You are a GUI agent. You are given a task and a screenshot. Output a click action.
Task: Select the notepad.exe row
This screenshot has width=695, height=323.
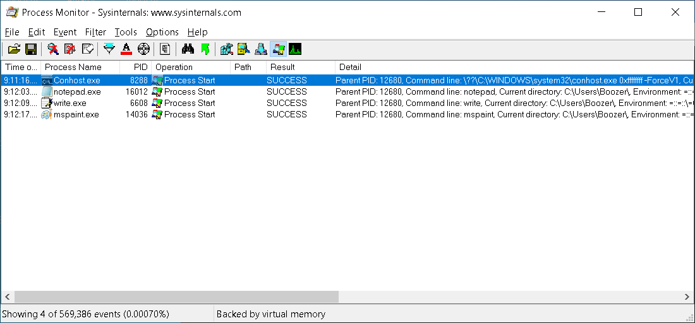347,91
